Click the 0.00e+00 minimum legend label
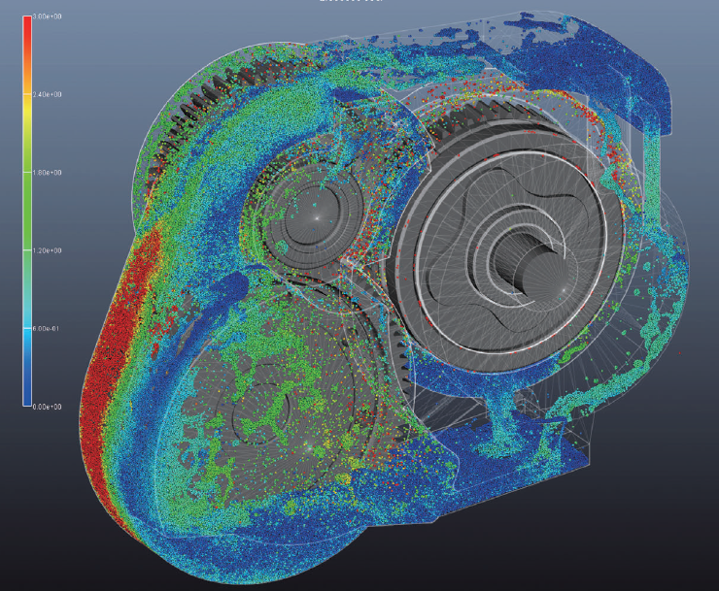 click(48, 407)
